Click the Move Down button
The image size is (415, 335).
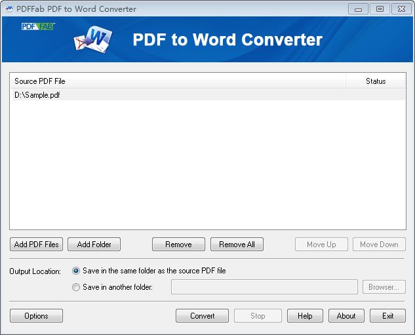379,245
